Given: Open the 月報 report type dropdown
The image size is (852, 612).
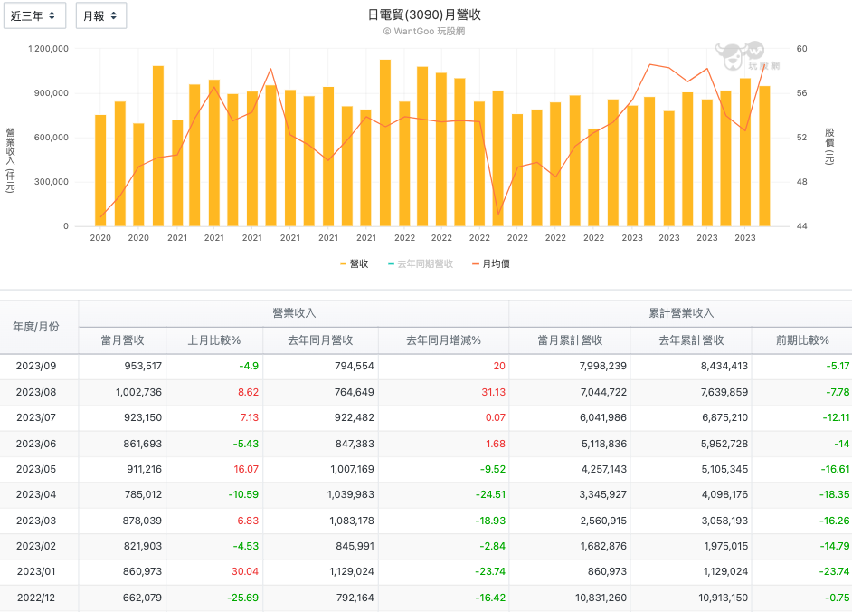Looking at the screenshot, I should tap(100, 15).
